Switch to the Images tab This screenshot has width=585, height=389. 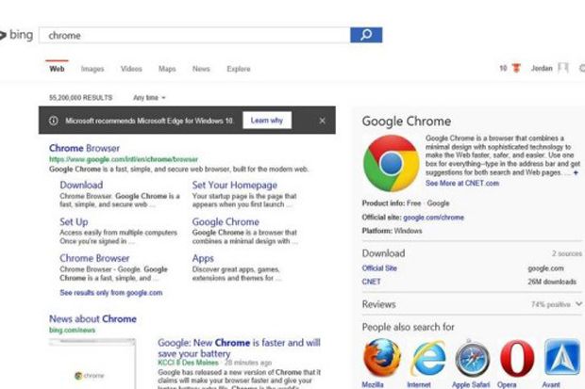coord(92,69)
